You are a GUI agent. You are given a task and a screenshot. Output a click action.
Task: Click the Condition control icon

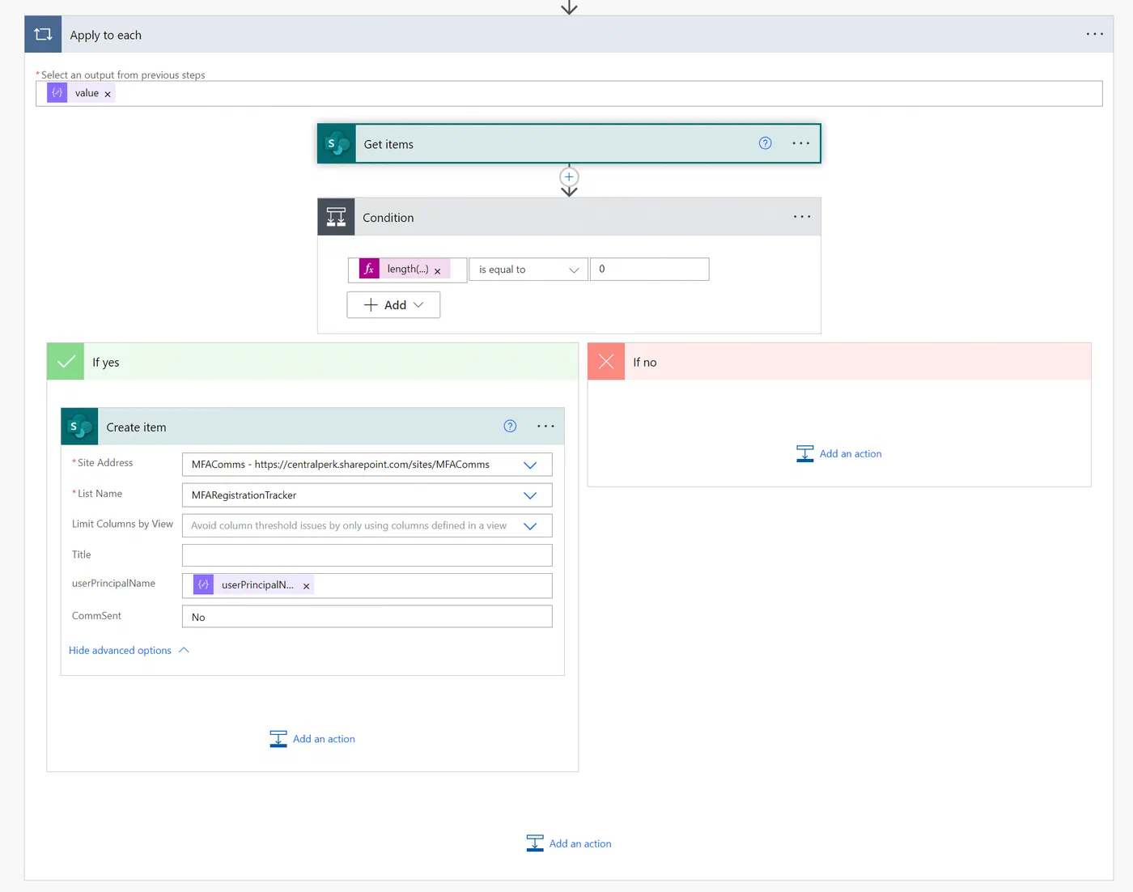click(x=336, y=217)
